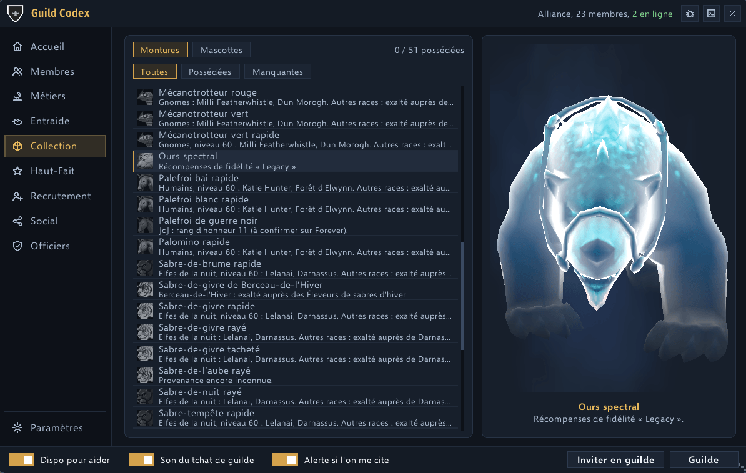Viewport: 746px width, 473px height.
Task: Select the Palefroi de guerre noir thumbnail
Action: click(x=145, y=225)
